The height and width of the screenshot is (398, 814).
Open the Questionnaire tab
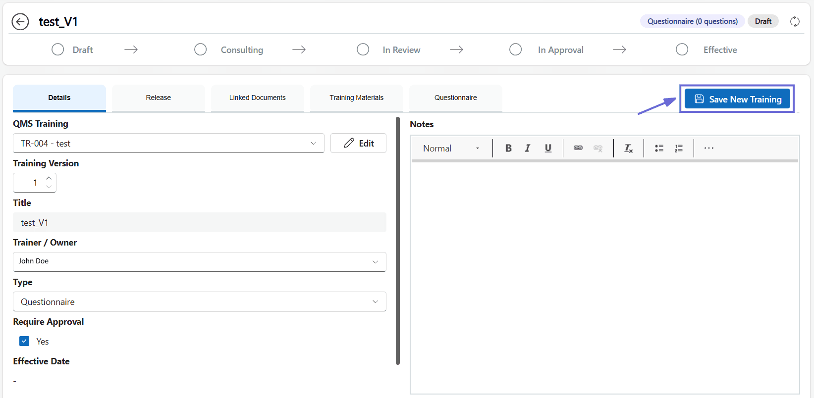(x=456, y=98)
